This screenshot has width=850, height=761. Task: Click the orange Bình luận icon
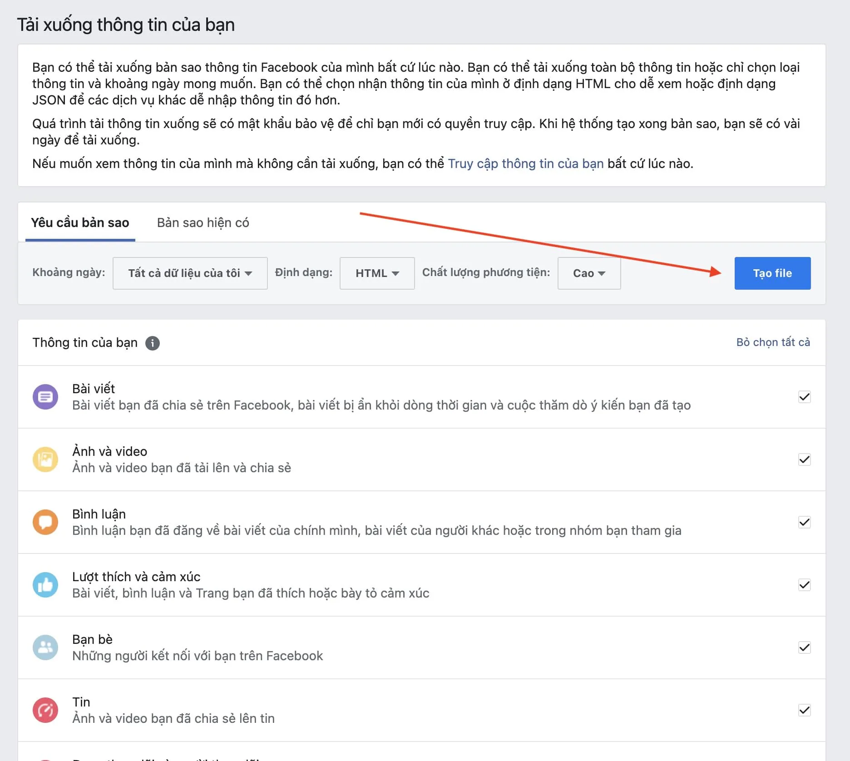coord(45,522)
